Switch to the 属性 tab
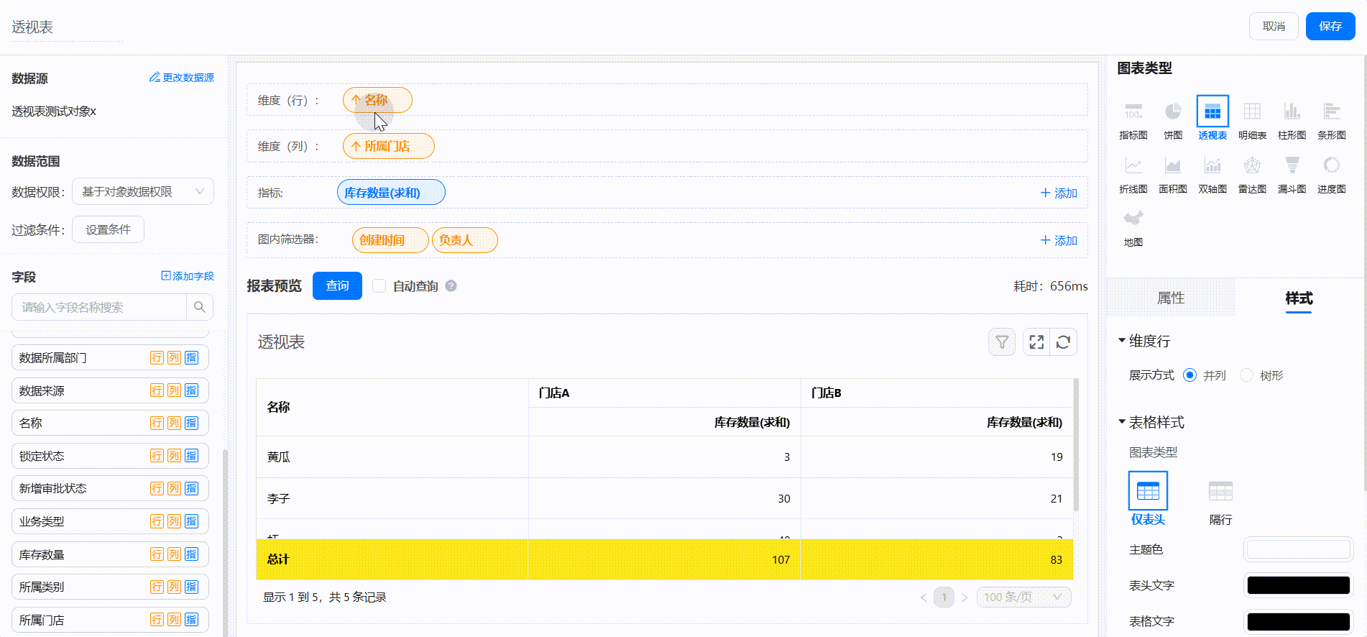Screen dimensions: 1367x637 coord(1171,298)
